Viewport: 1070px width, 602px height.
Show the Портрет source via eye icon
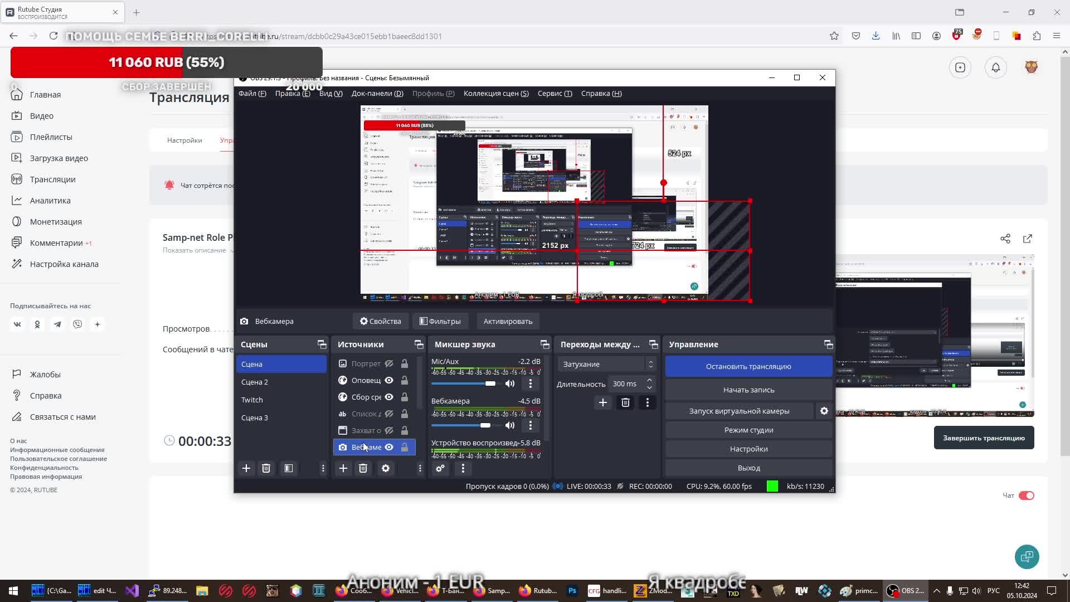coord(389,364)
